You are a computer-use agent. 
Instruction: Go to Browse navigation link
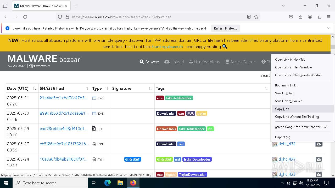pos(149,62)
